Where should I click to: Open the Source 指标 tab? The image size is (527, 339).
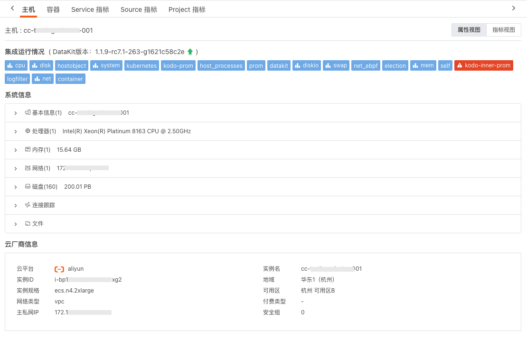click(139, 9)
